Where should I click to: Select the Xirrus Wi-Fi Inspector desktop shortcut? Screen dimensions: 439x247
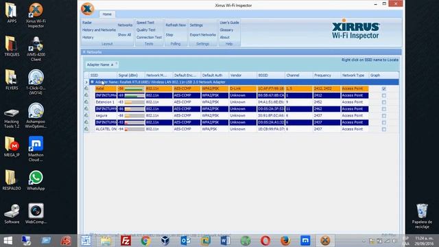point(36,15)
